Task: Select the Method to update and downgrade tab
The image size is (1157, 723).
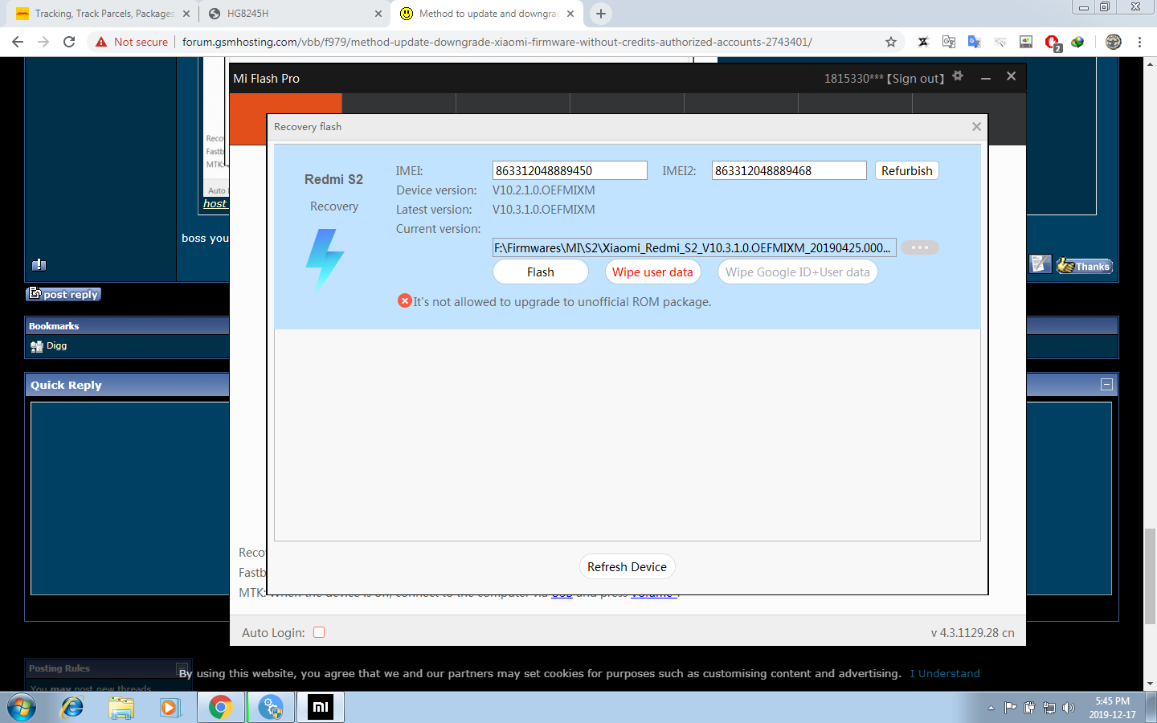Action: [489, 14]
